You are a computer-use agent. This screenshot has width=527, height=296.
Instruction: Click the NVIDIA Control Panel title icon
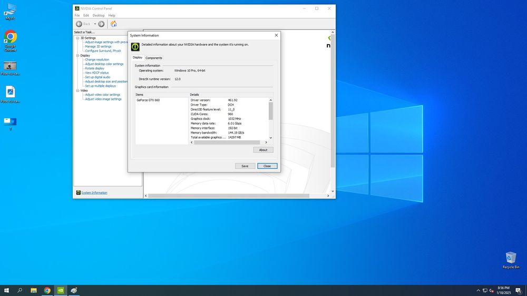pyautogui.click(x=77, y=8)
